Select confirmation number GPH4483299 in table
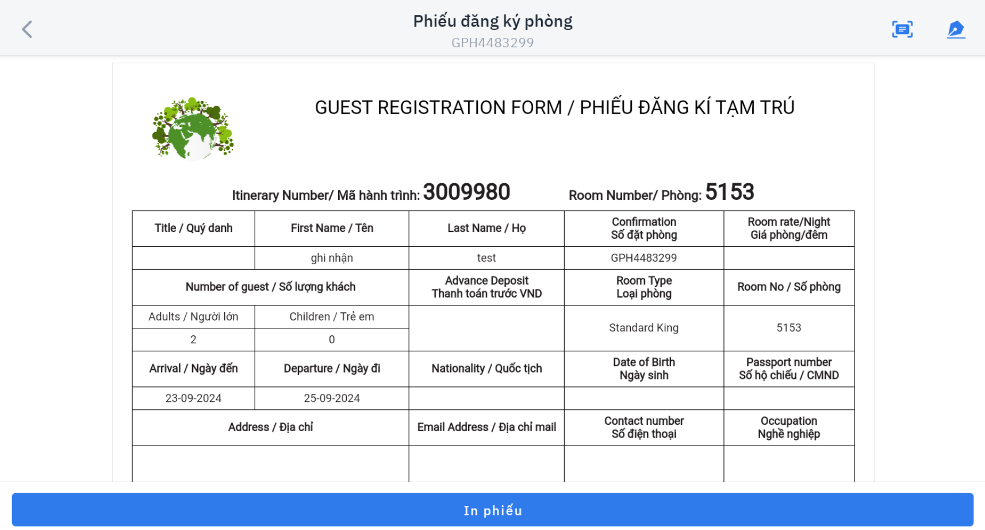The height and width of the screenshot is (530, 985). 643,258
